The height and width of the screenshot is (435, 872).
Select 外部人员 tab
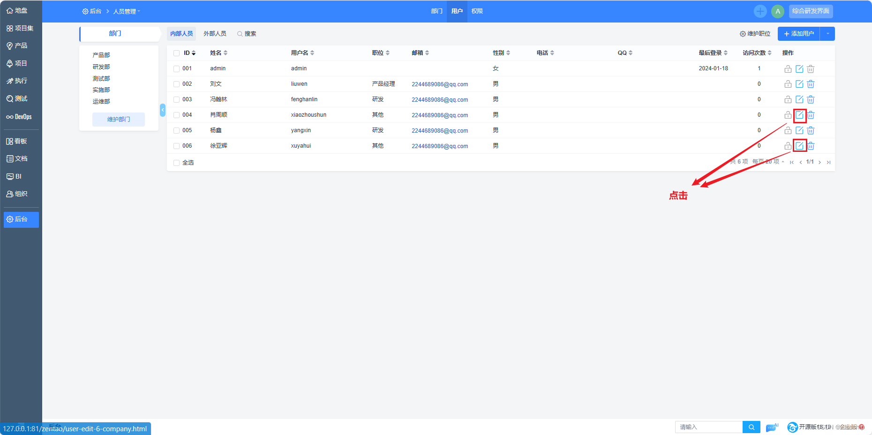tap(215, 34)
